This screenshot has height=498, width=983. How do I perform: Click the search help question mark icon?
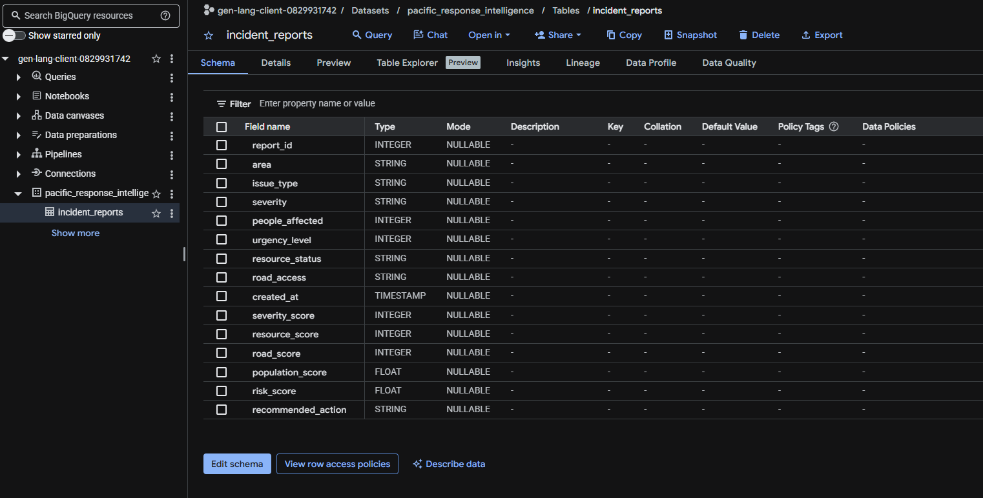165,15
